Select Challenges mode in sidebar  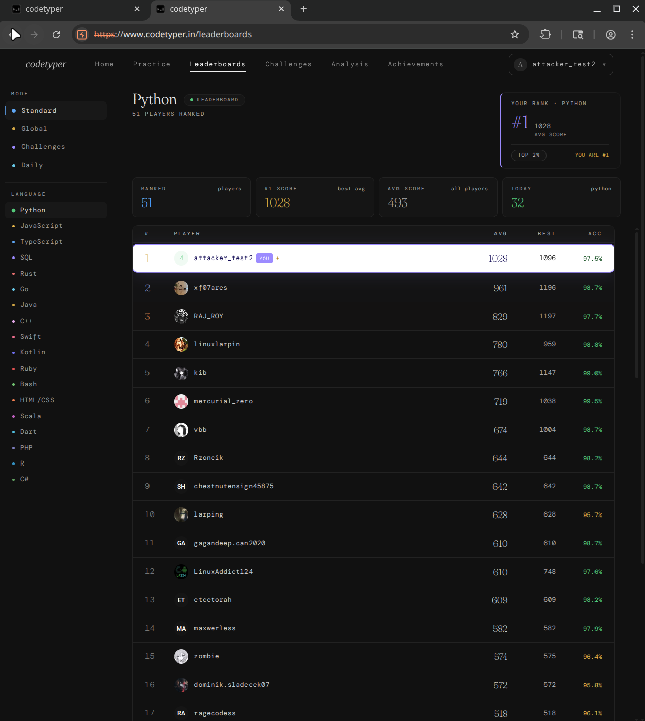pyautogui.click(x=56, y=147)
